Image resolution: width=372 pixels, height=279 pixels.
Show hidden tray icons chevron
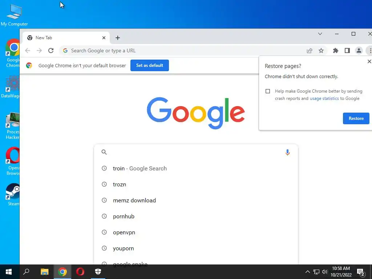pyautogui.click(x=307, y=272)
